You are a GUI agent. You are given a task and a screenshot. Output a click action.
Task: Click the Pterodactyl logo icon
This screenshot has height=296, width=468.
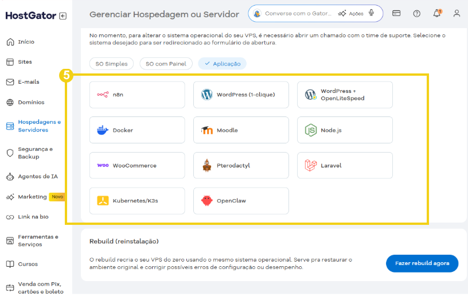[207, 165]
